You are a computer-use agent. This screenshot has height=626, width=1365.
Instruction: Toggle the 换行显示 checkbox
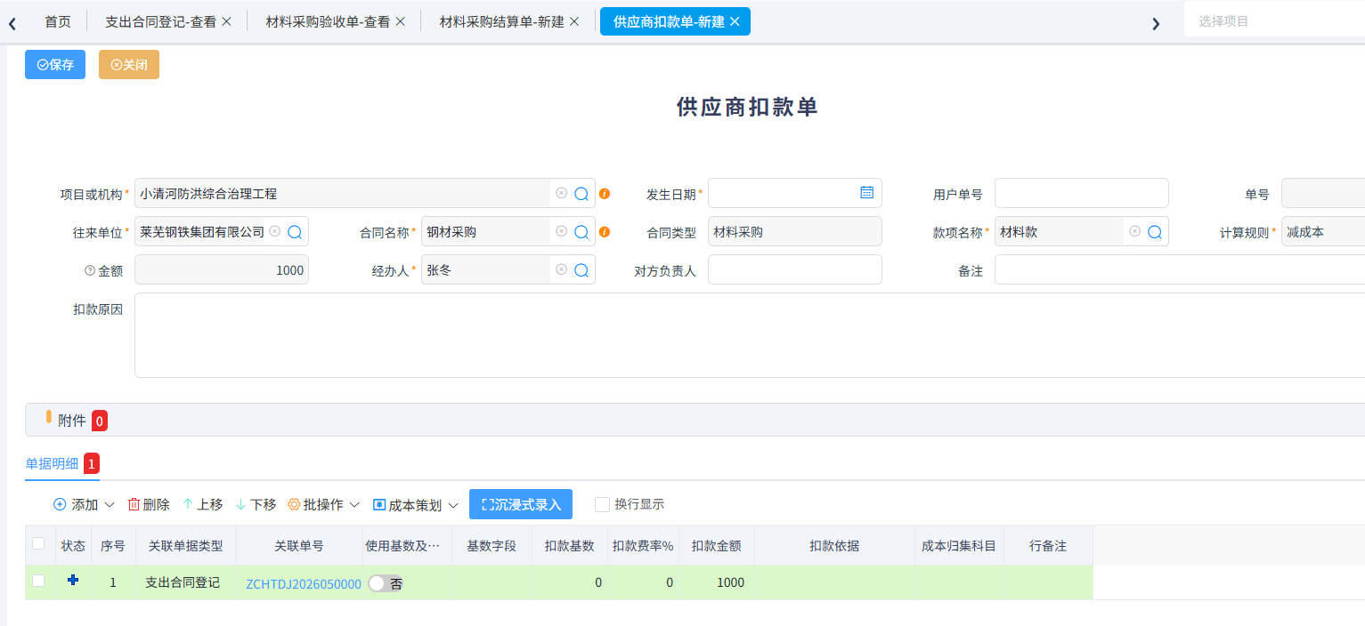pos(603,504)
